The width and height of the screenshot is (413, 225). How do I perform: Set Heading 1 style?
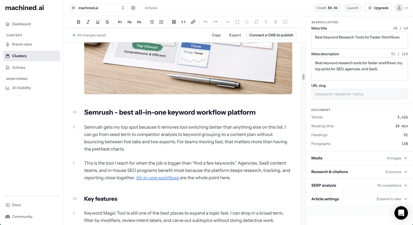click(120, 22)
